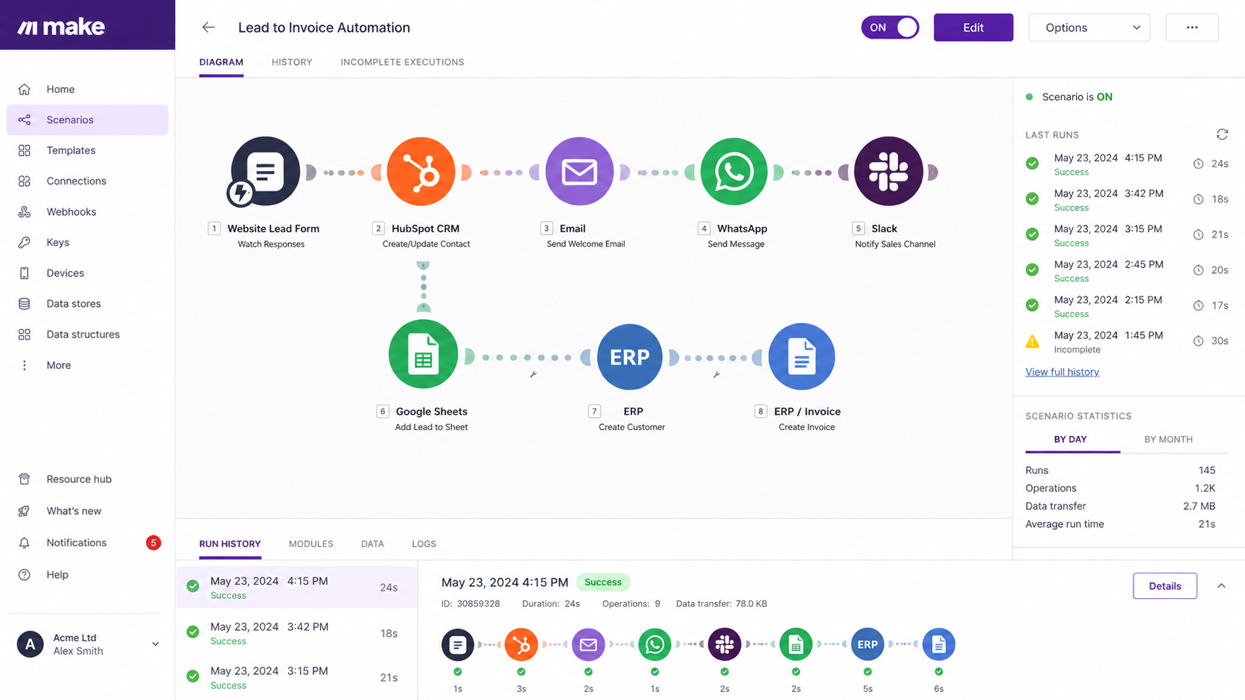Screen dimensions: 1245x700
Task: Switch to the Data tab
Action: point(372,544)
